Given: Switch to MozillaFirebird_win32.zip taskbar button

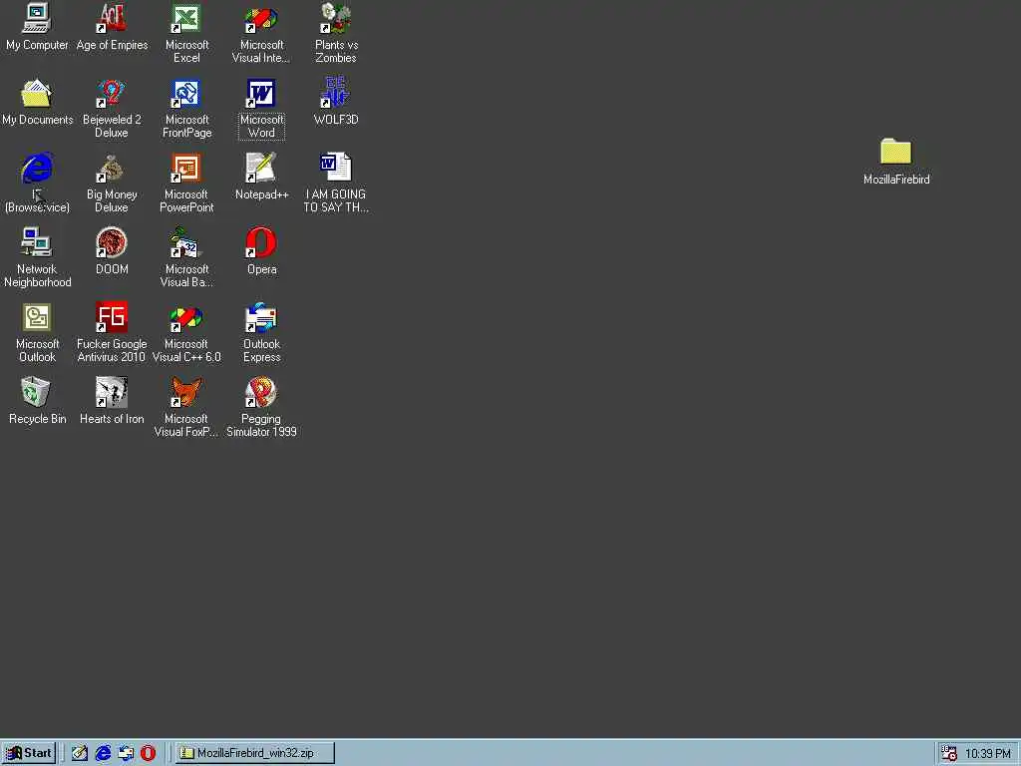Looking at the screenshot, I should pyautogui.click(x=254, y=753).
